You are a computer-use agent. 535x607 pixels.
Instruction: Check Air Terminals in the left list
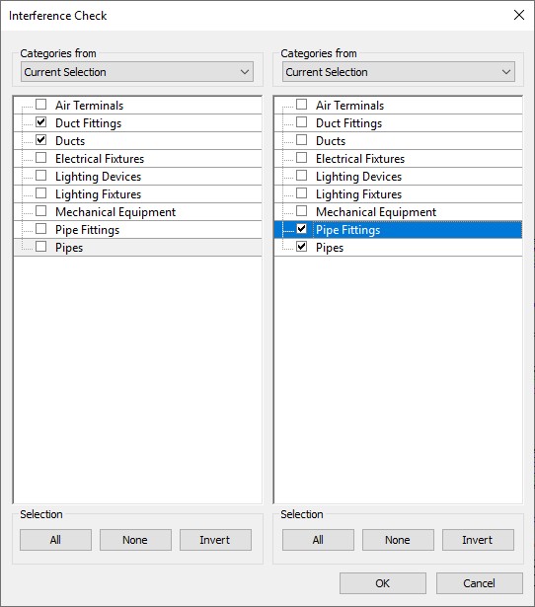[x=41, y=105]
